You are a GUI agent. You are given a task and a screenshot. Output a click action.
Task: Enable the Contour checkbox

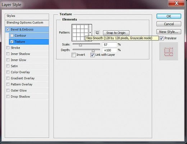[12, 36]
